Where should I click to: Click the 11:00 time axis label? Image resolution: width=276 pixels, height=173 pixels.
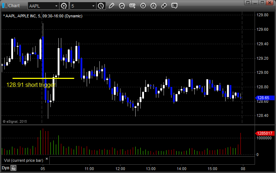[89, 169]
